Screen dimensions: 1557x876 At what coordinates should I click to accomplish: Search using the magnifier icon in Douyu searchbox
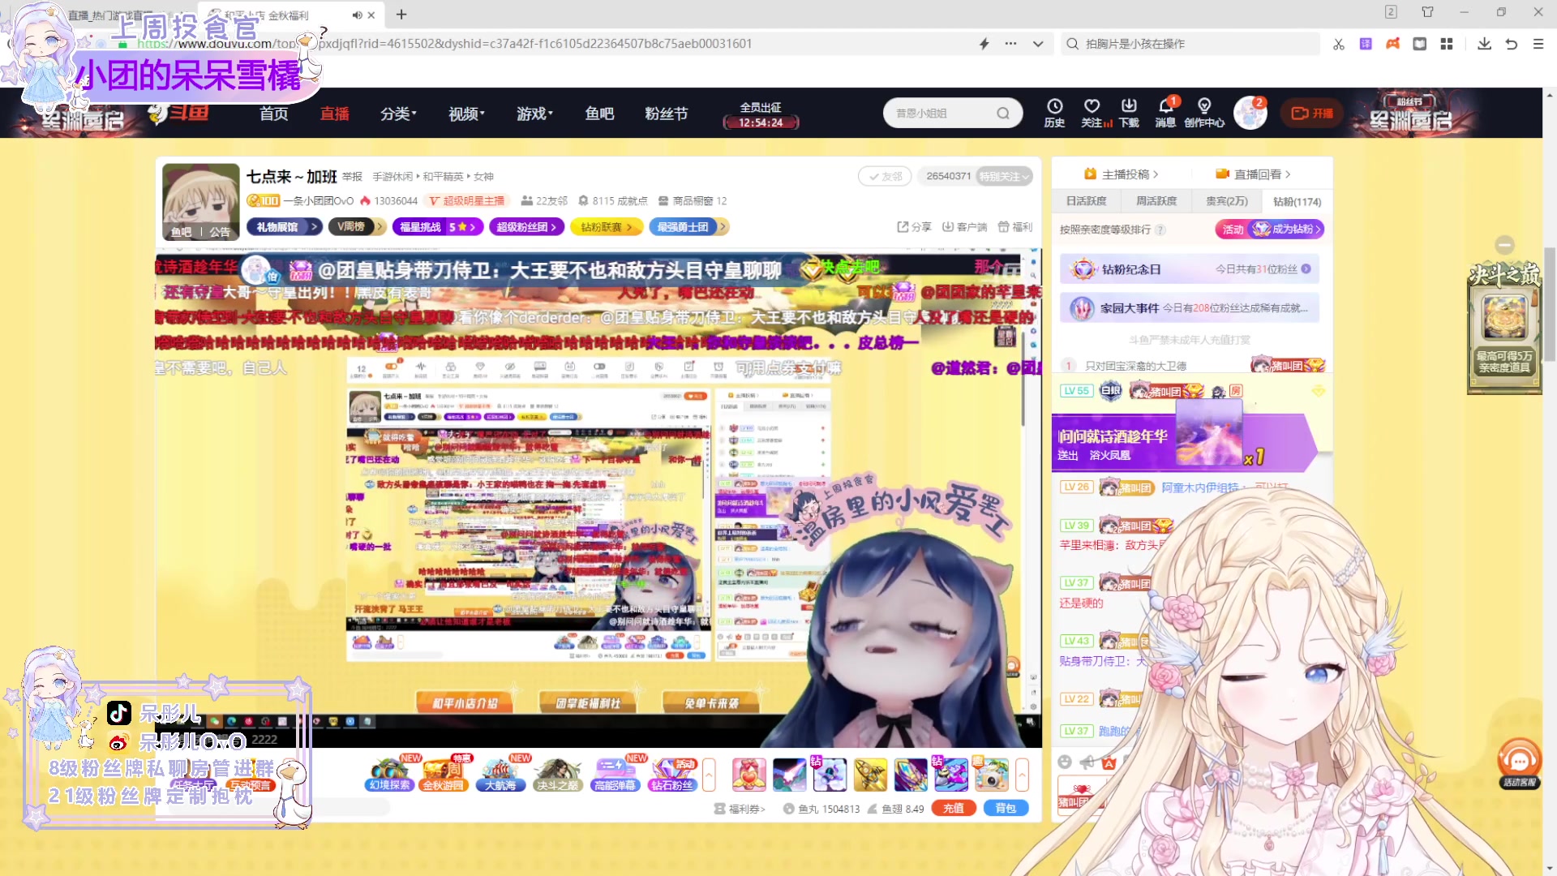tap(1003, 114)
